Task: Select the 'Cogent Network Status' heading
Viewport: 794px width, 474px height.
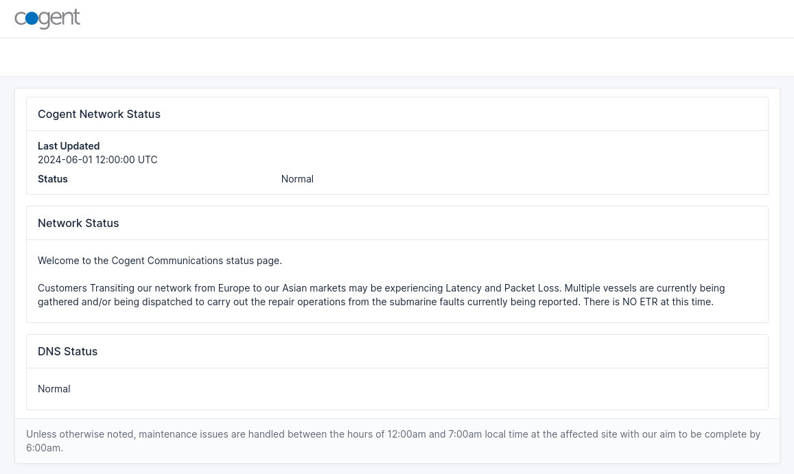Action: [99, 114]
